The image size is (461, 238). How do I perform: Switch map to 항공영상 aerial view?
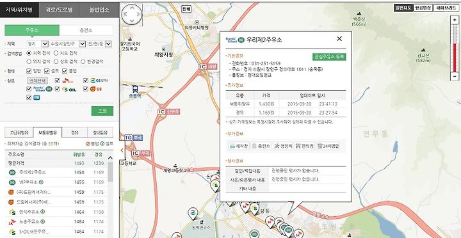[x=423, y=8]
